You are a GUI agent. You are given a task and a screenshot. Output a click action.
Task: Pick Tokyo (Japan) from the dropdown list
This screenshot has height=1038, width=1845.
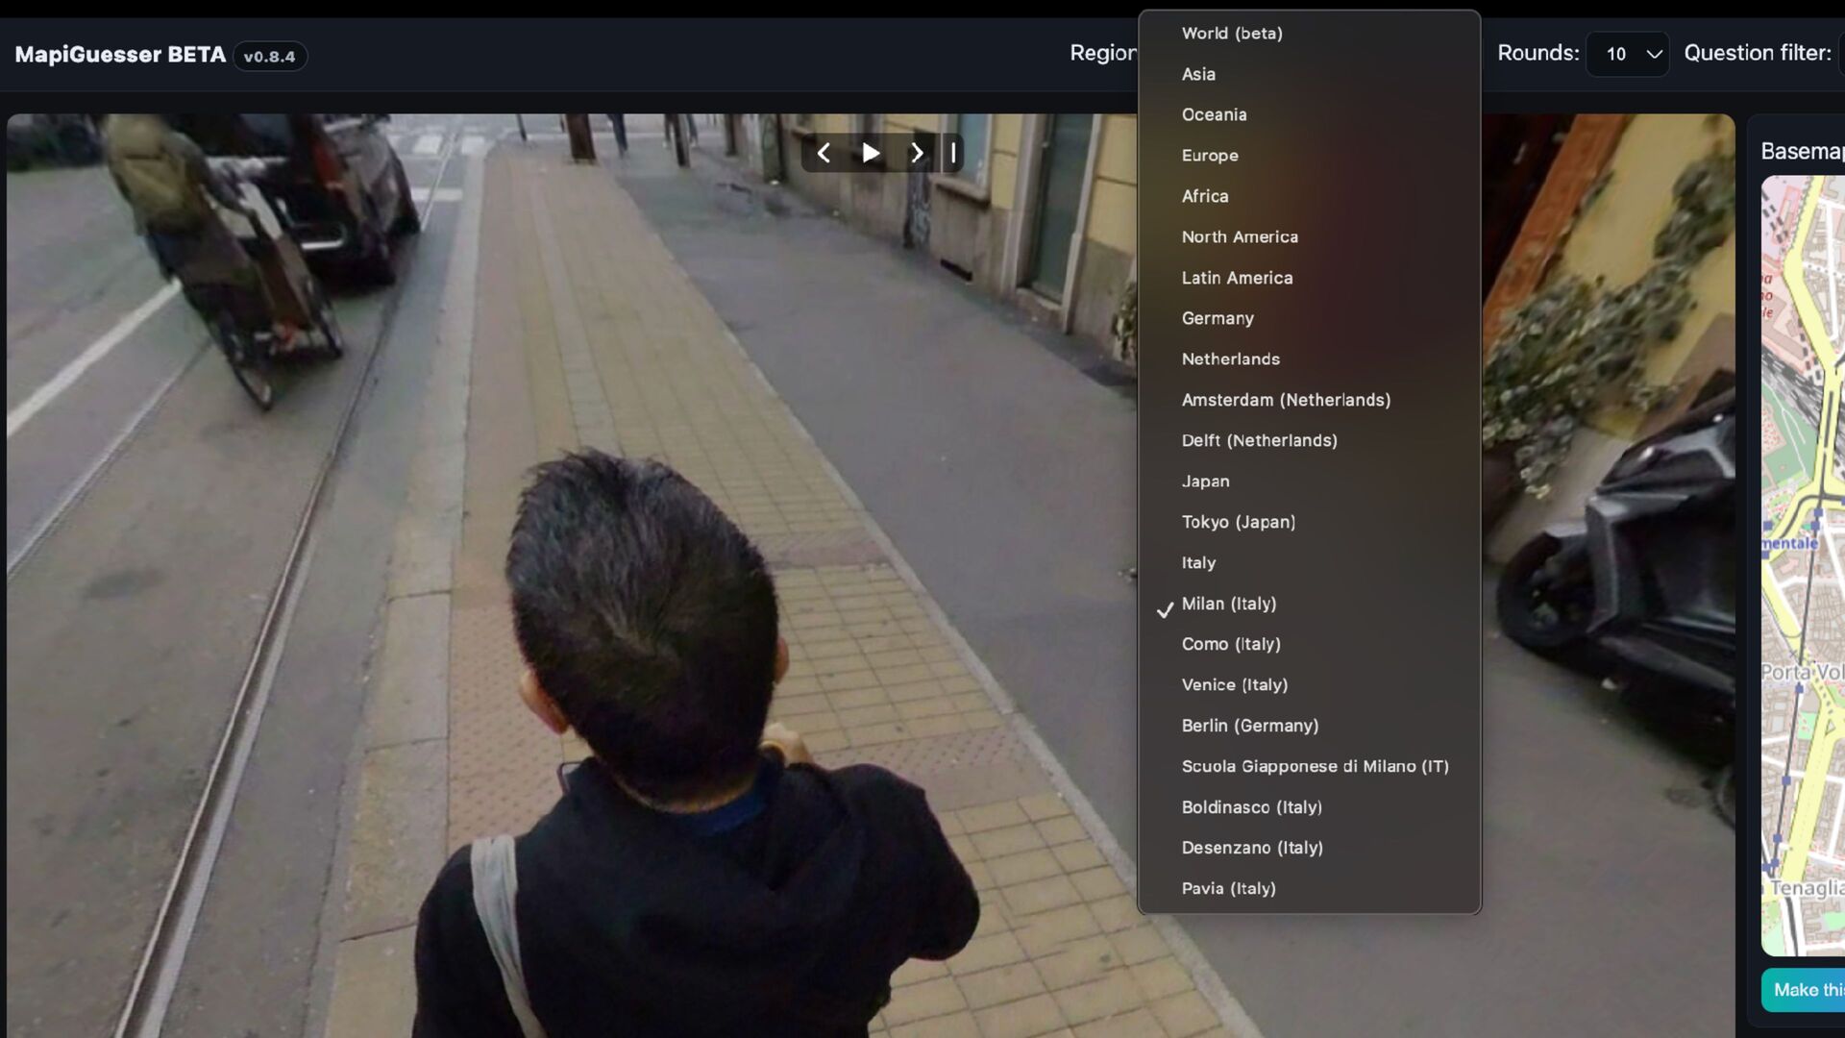click(x=1238, y=522)
